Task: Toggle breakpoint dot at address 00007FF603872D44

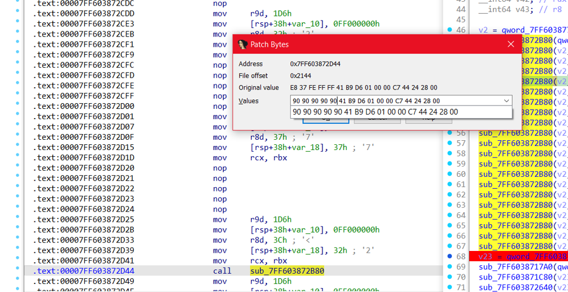Action: pos(18,271)
